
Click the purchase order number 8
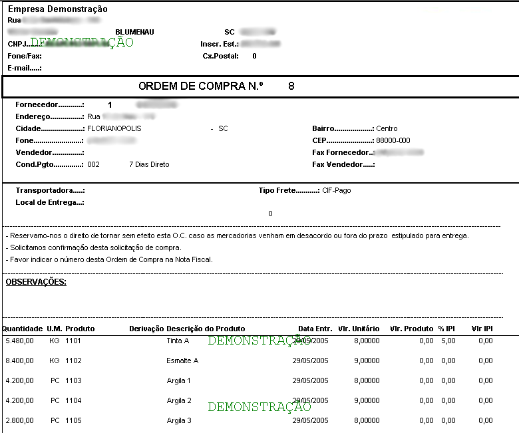291,86
